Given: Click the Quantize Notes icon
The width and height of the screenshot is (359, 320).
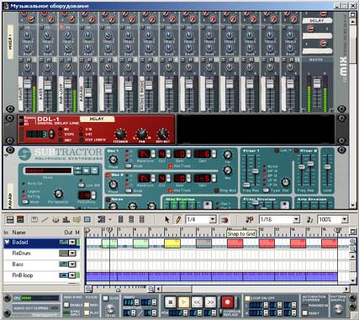Looking at the screenshot, I should coord(250,220).
